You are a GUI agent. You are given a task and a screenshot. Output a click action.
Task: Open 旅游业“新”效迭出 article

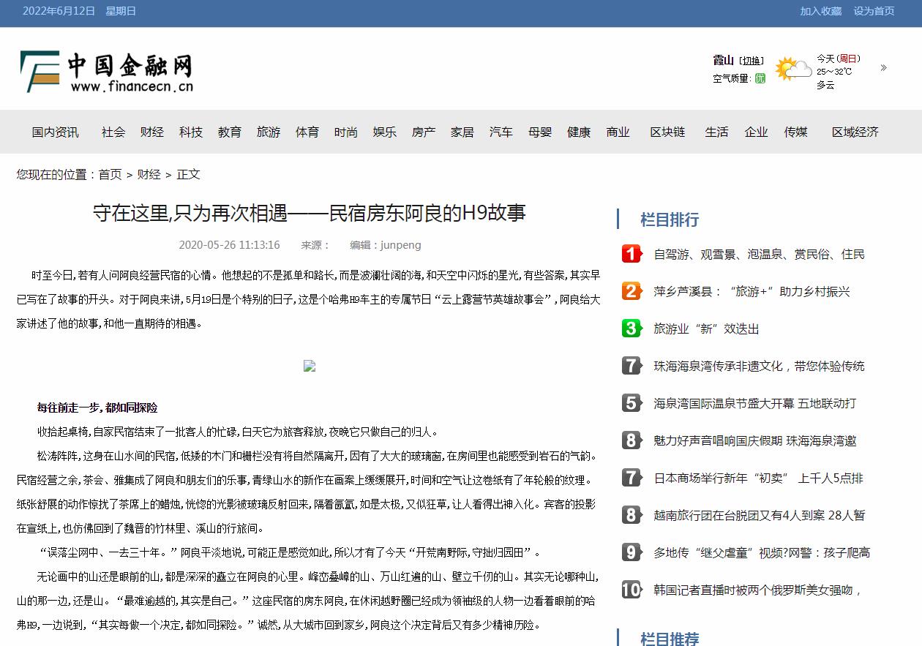coord(707,328)
